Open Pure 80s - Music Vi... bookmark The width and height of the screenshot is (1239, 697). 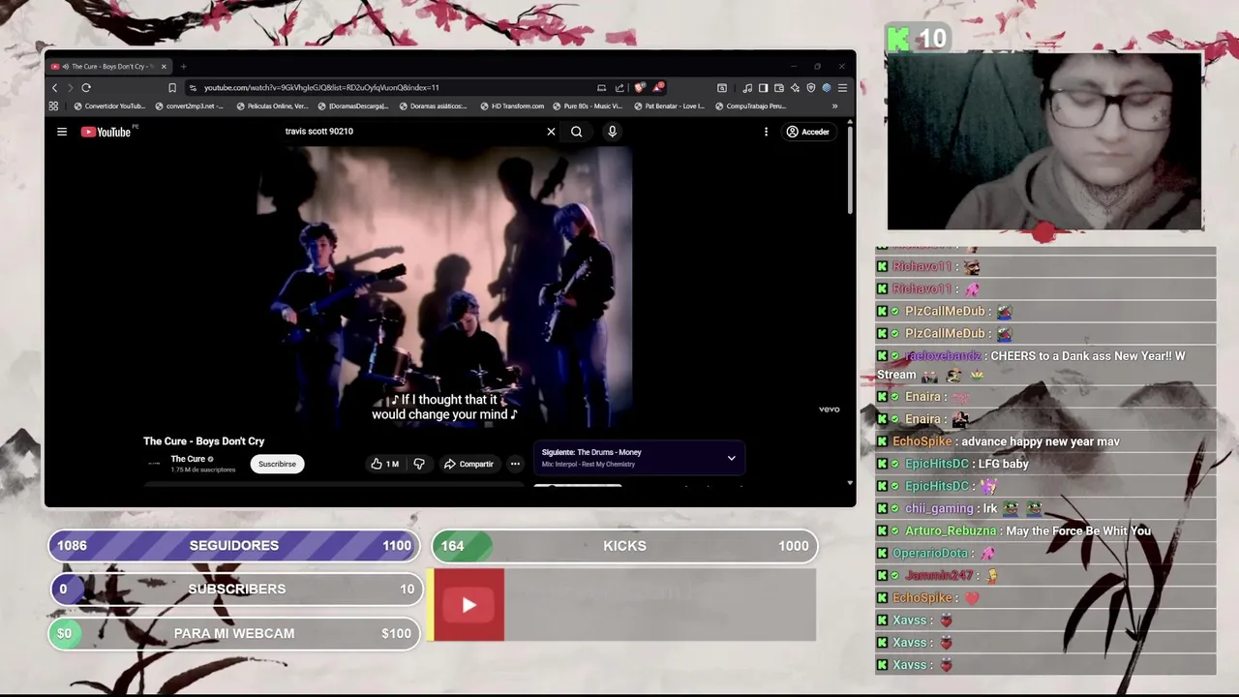pyautogui.click(x=588, y=106)
